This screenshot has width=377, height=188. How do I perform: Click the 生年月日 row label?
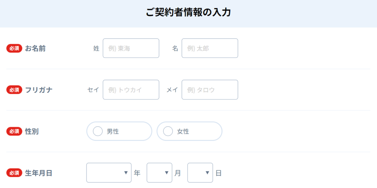point(39,173)
